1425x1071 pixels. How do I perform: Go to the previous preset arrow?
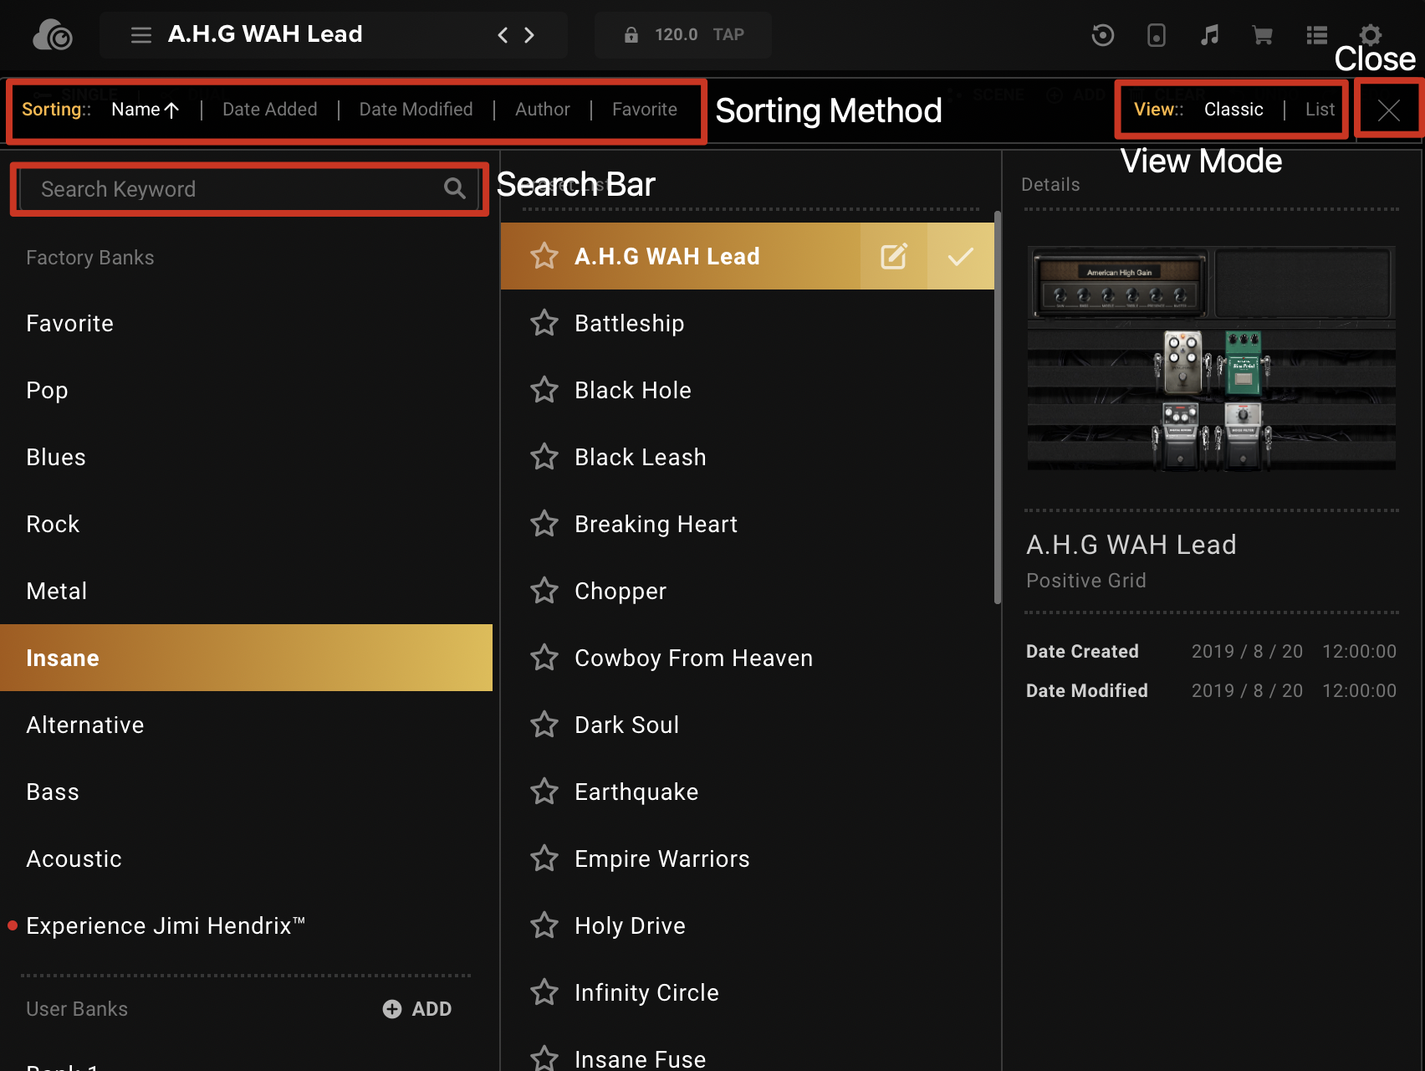(x=503, y=35)
